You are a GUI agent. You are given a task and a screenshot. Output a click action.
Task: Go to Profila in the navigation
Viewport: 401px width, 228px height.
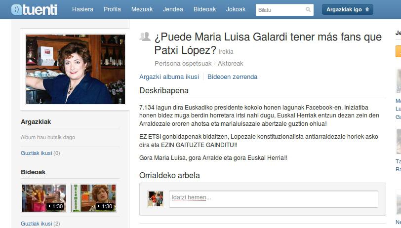coord(112,9)
